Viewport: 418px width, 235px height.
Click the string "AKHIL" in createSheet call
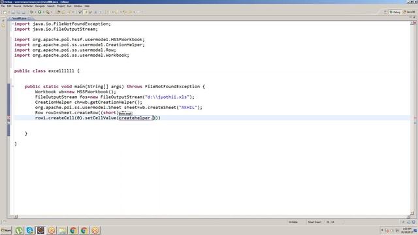(188, 107)
